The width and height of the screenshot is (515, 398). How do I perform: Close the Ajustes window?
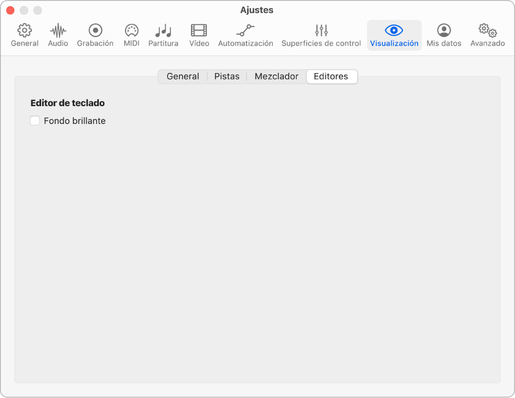10,10
